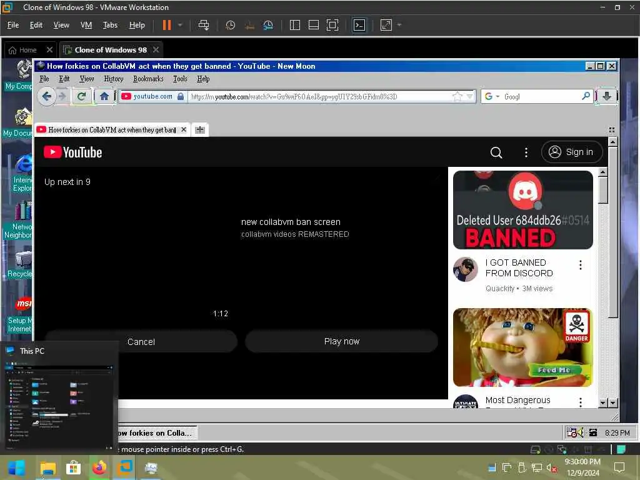The image size is (640, 480).
Task: Open the VMware VM menu
Action: [x=86, y=25]
